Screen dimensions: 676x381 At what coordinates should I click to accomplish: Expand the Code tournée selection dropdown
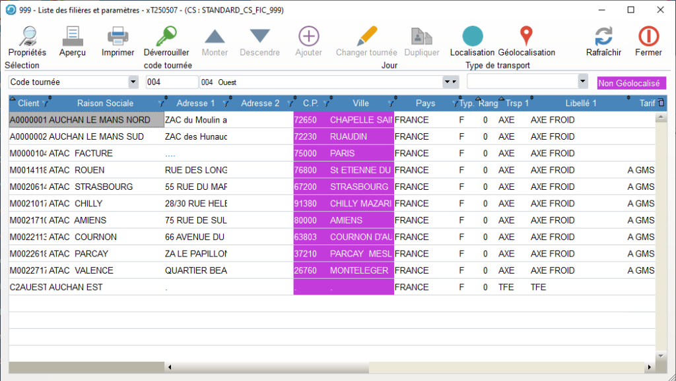(133, 82)
